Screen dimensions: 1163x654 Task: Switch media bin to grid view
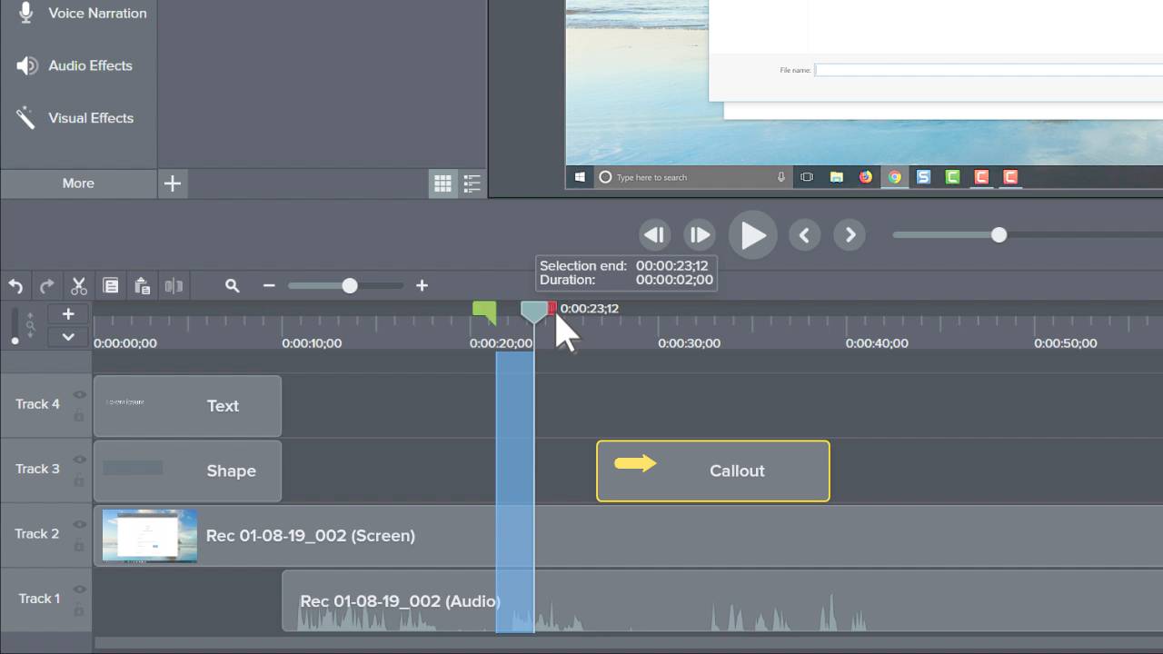442,184
